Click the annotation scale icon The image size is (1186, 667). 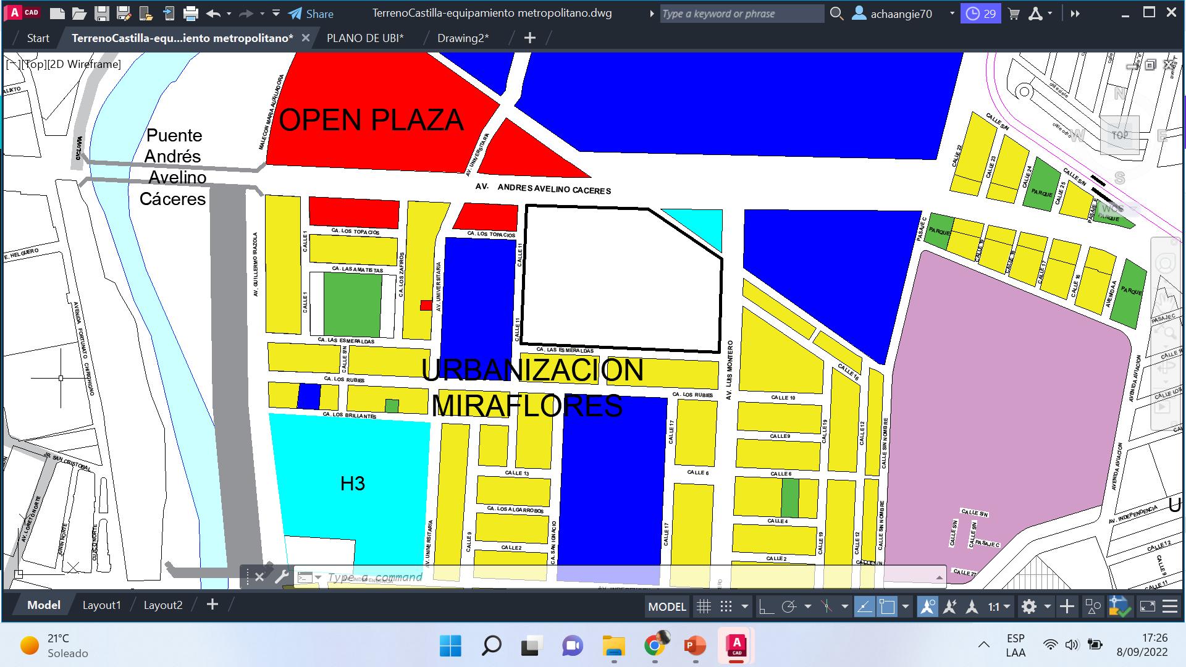coord(972,606)
